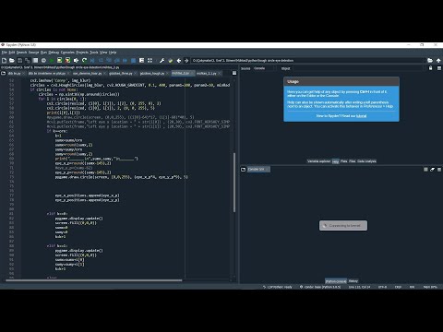
Task: Open the Run menu
Action: 43,53
